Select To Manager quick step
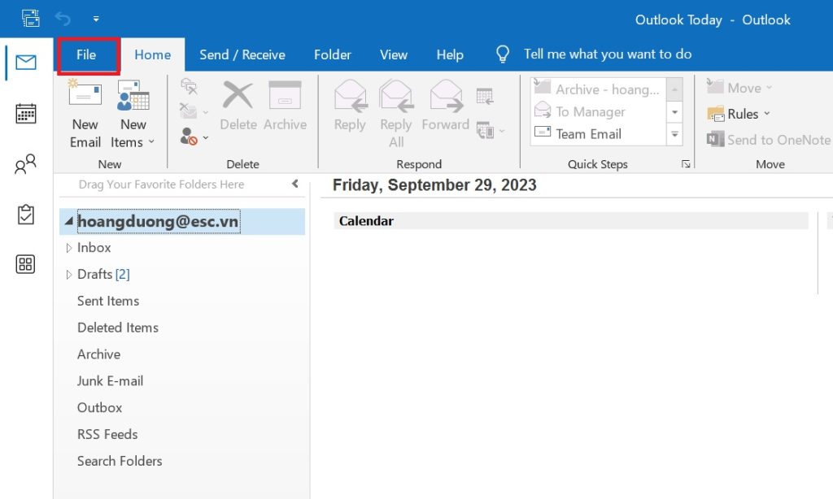Viewport: 833px width, 499px height. coord(598,111)
